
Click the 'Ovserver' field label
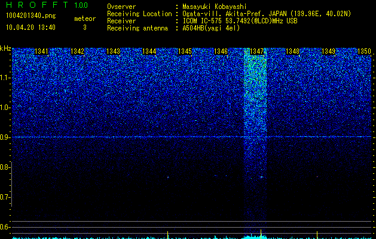pyautogui.click(x=121, y=7)
